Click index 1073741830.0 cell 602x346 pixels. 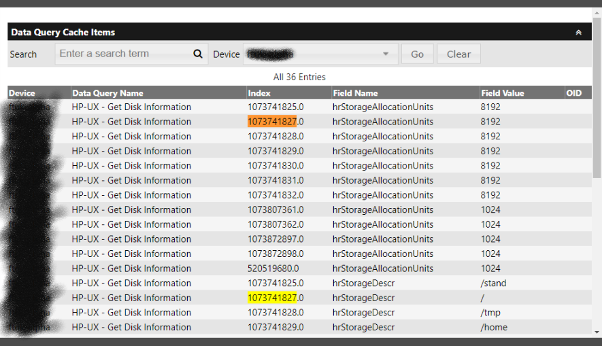coord(275,166)
